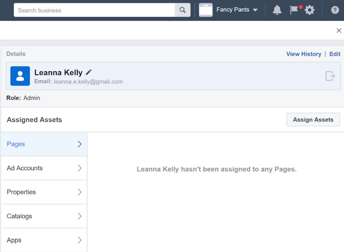Click Leanna Kelly's profile avatar
The height and width of the screenshot is (252, 344).
[x=20, y=76]
